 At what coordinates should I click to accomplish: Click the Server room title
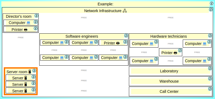(17, 72)
